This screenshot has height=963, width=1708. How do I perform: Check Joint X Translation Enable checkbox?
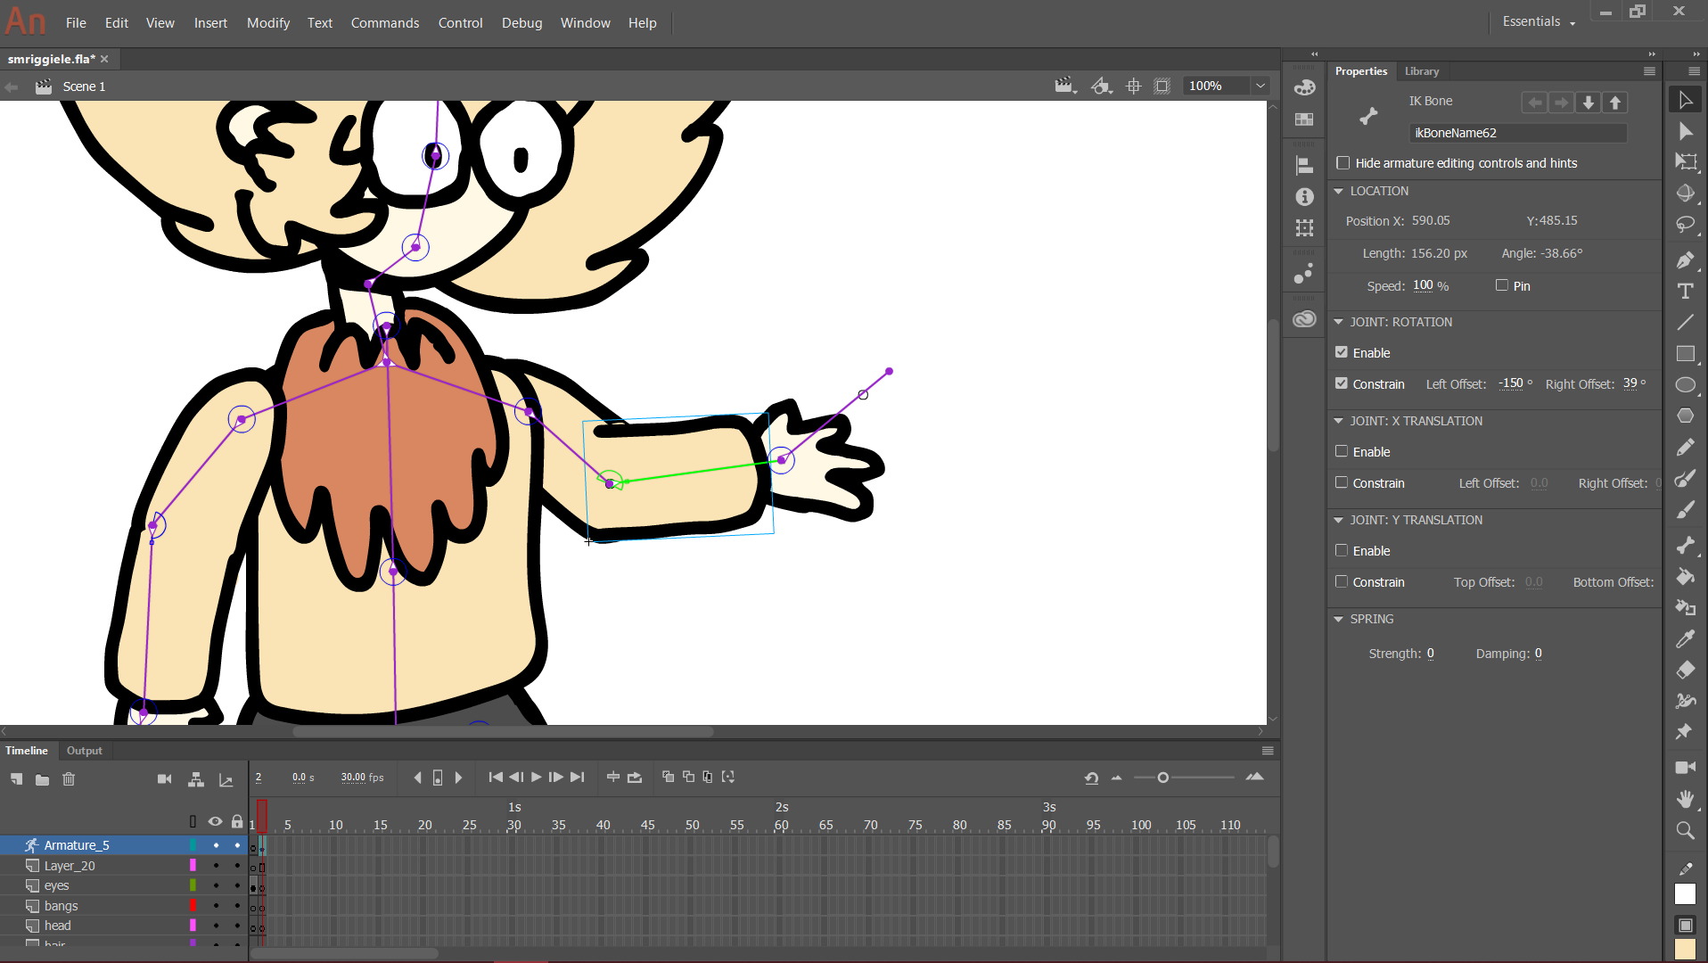(1342, 451)
